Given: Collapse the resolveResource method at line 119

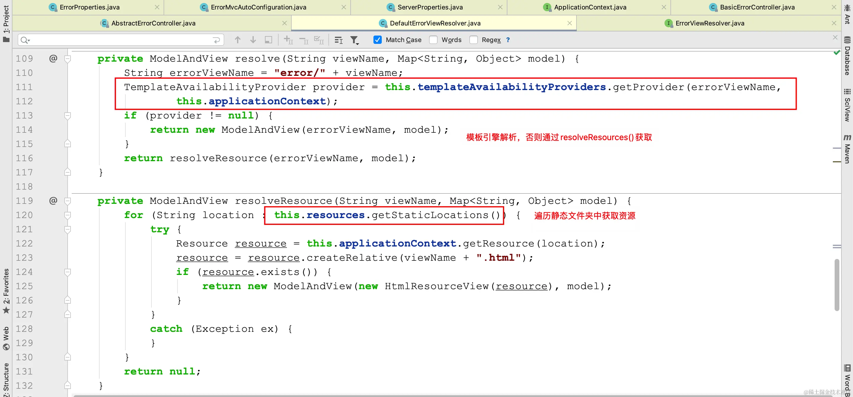Looking at the screenshot, I should pyautogui.click(x=68, y=201).
